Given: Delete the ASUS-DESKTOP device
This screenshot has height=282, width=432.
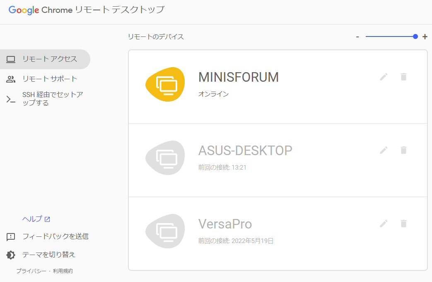Looking at the screenshot, I should click(x=403, y=150).
